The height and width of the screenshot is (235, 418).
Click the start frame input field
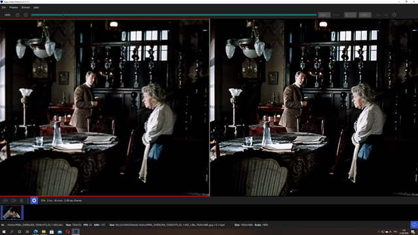350,15
